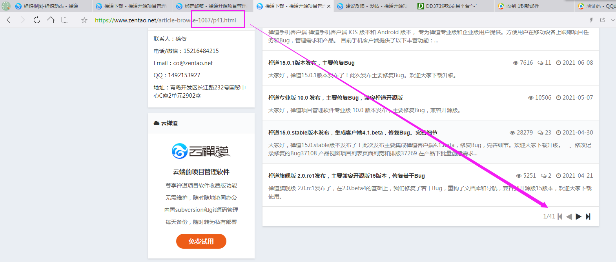Image resolution: width=616 pixels, height=262 pixels.
Task: Click 云端的项目管理软件 heading
Action: coord(201,172)
